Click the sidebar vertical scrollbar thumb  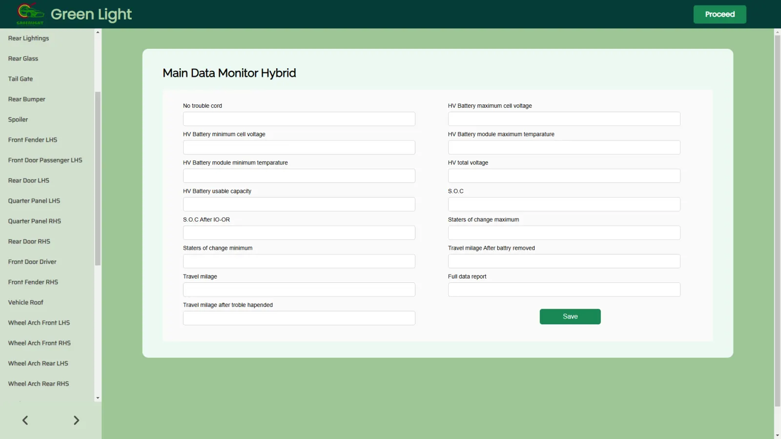98,179
